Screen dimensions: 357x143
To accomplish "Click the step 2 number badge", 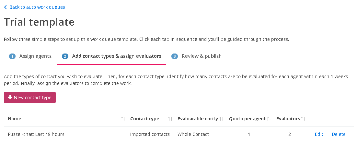I will (65, 56).
